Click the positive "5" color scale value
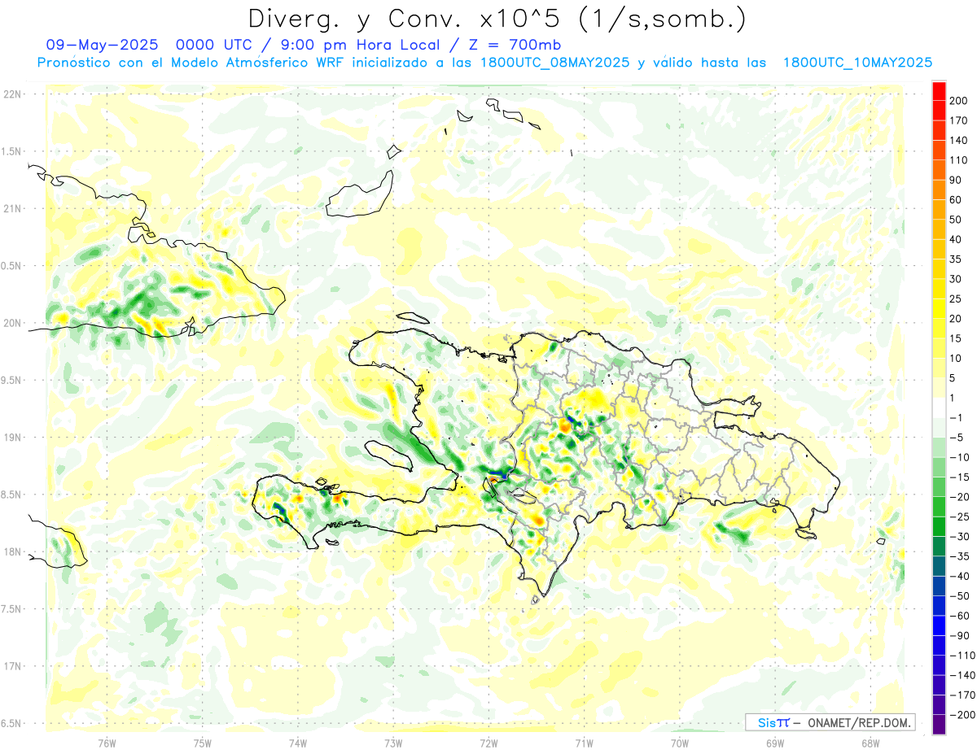Viewport: 977px width, 754px height. 953,378
